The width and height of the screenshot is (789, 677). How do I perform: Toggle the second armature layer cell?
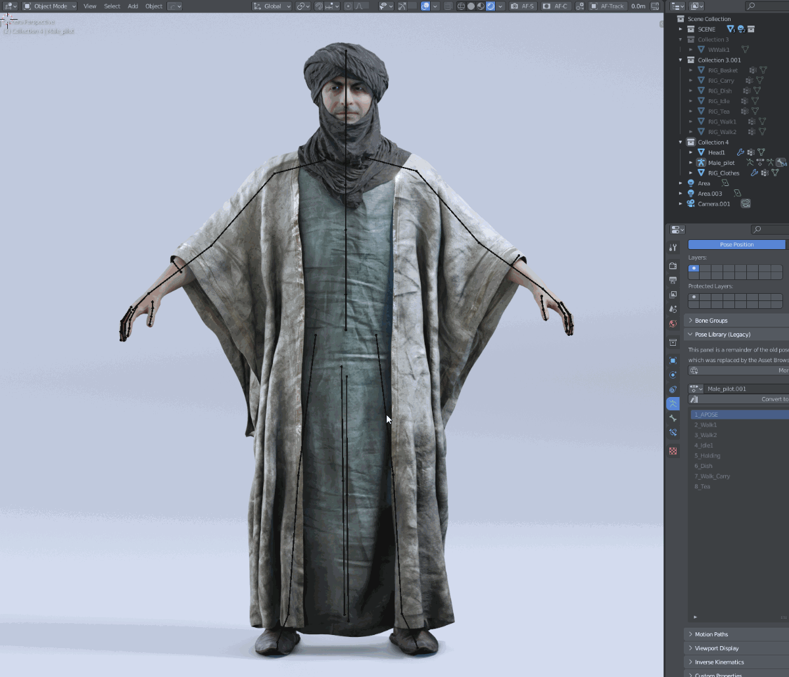point(705,269)
